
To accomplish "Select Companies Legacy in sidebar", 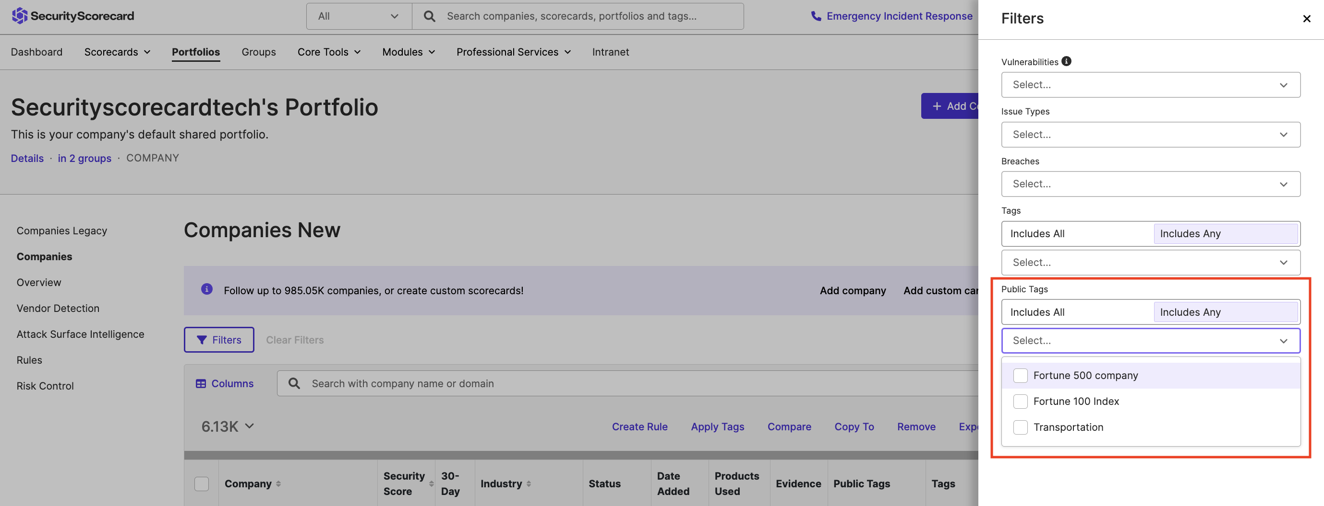I will coord(61,231).
